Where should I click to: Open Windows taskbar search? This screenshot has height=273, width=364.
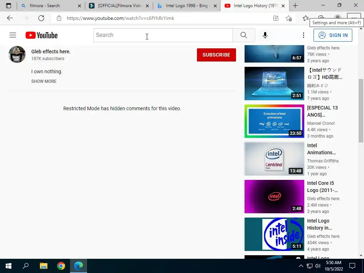[26, 266]
